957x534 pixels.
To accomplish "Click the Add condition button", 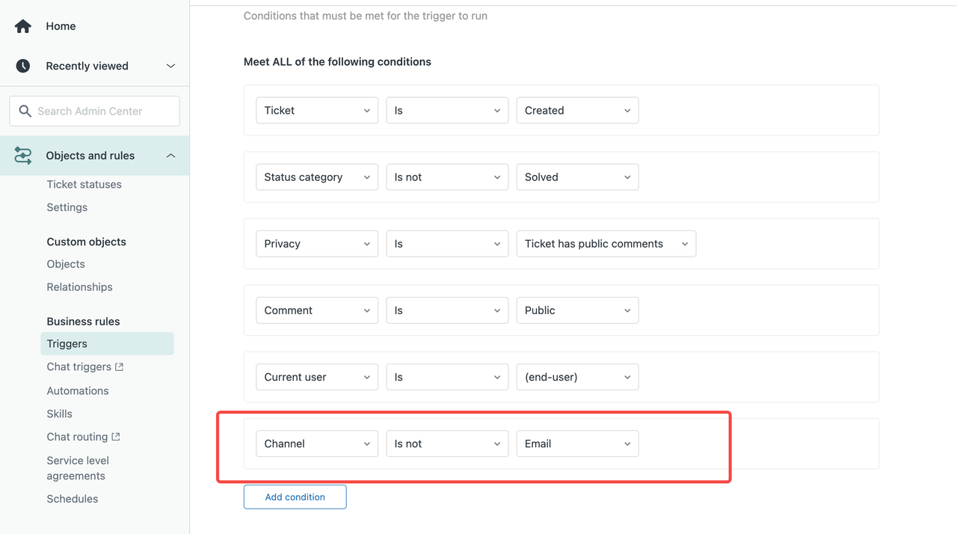I will (295, 497).
